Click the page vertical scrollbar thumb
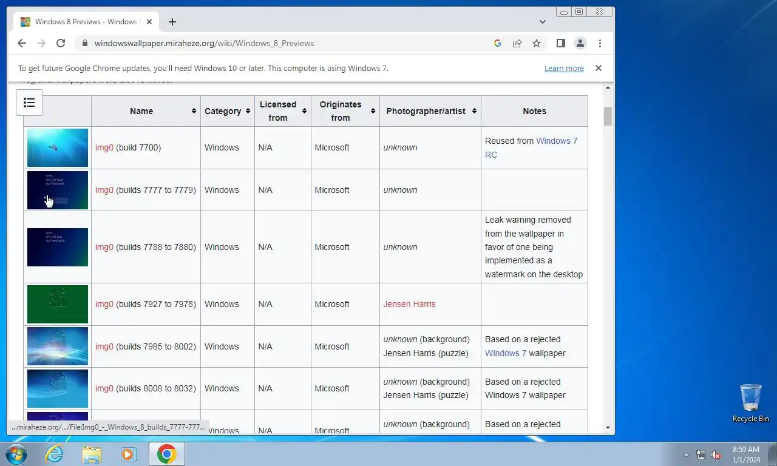 [608, 116]
